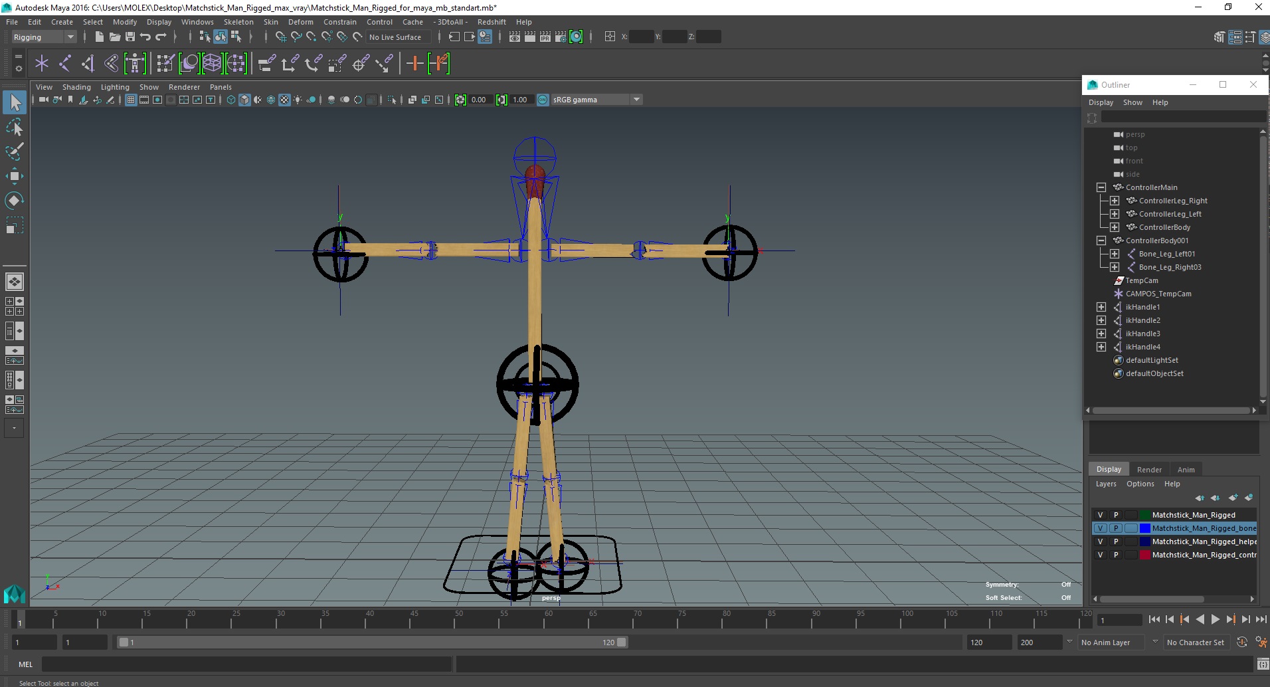Click the Parent Constraint shelf icon
Image resolution: width=1270 pixels, height=687 pixels.
coord(267,64)
